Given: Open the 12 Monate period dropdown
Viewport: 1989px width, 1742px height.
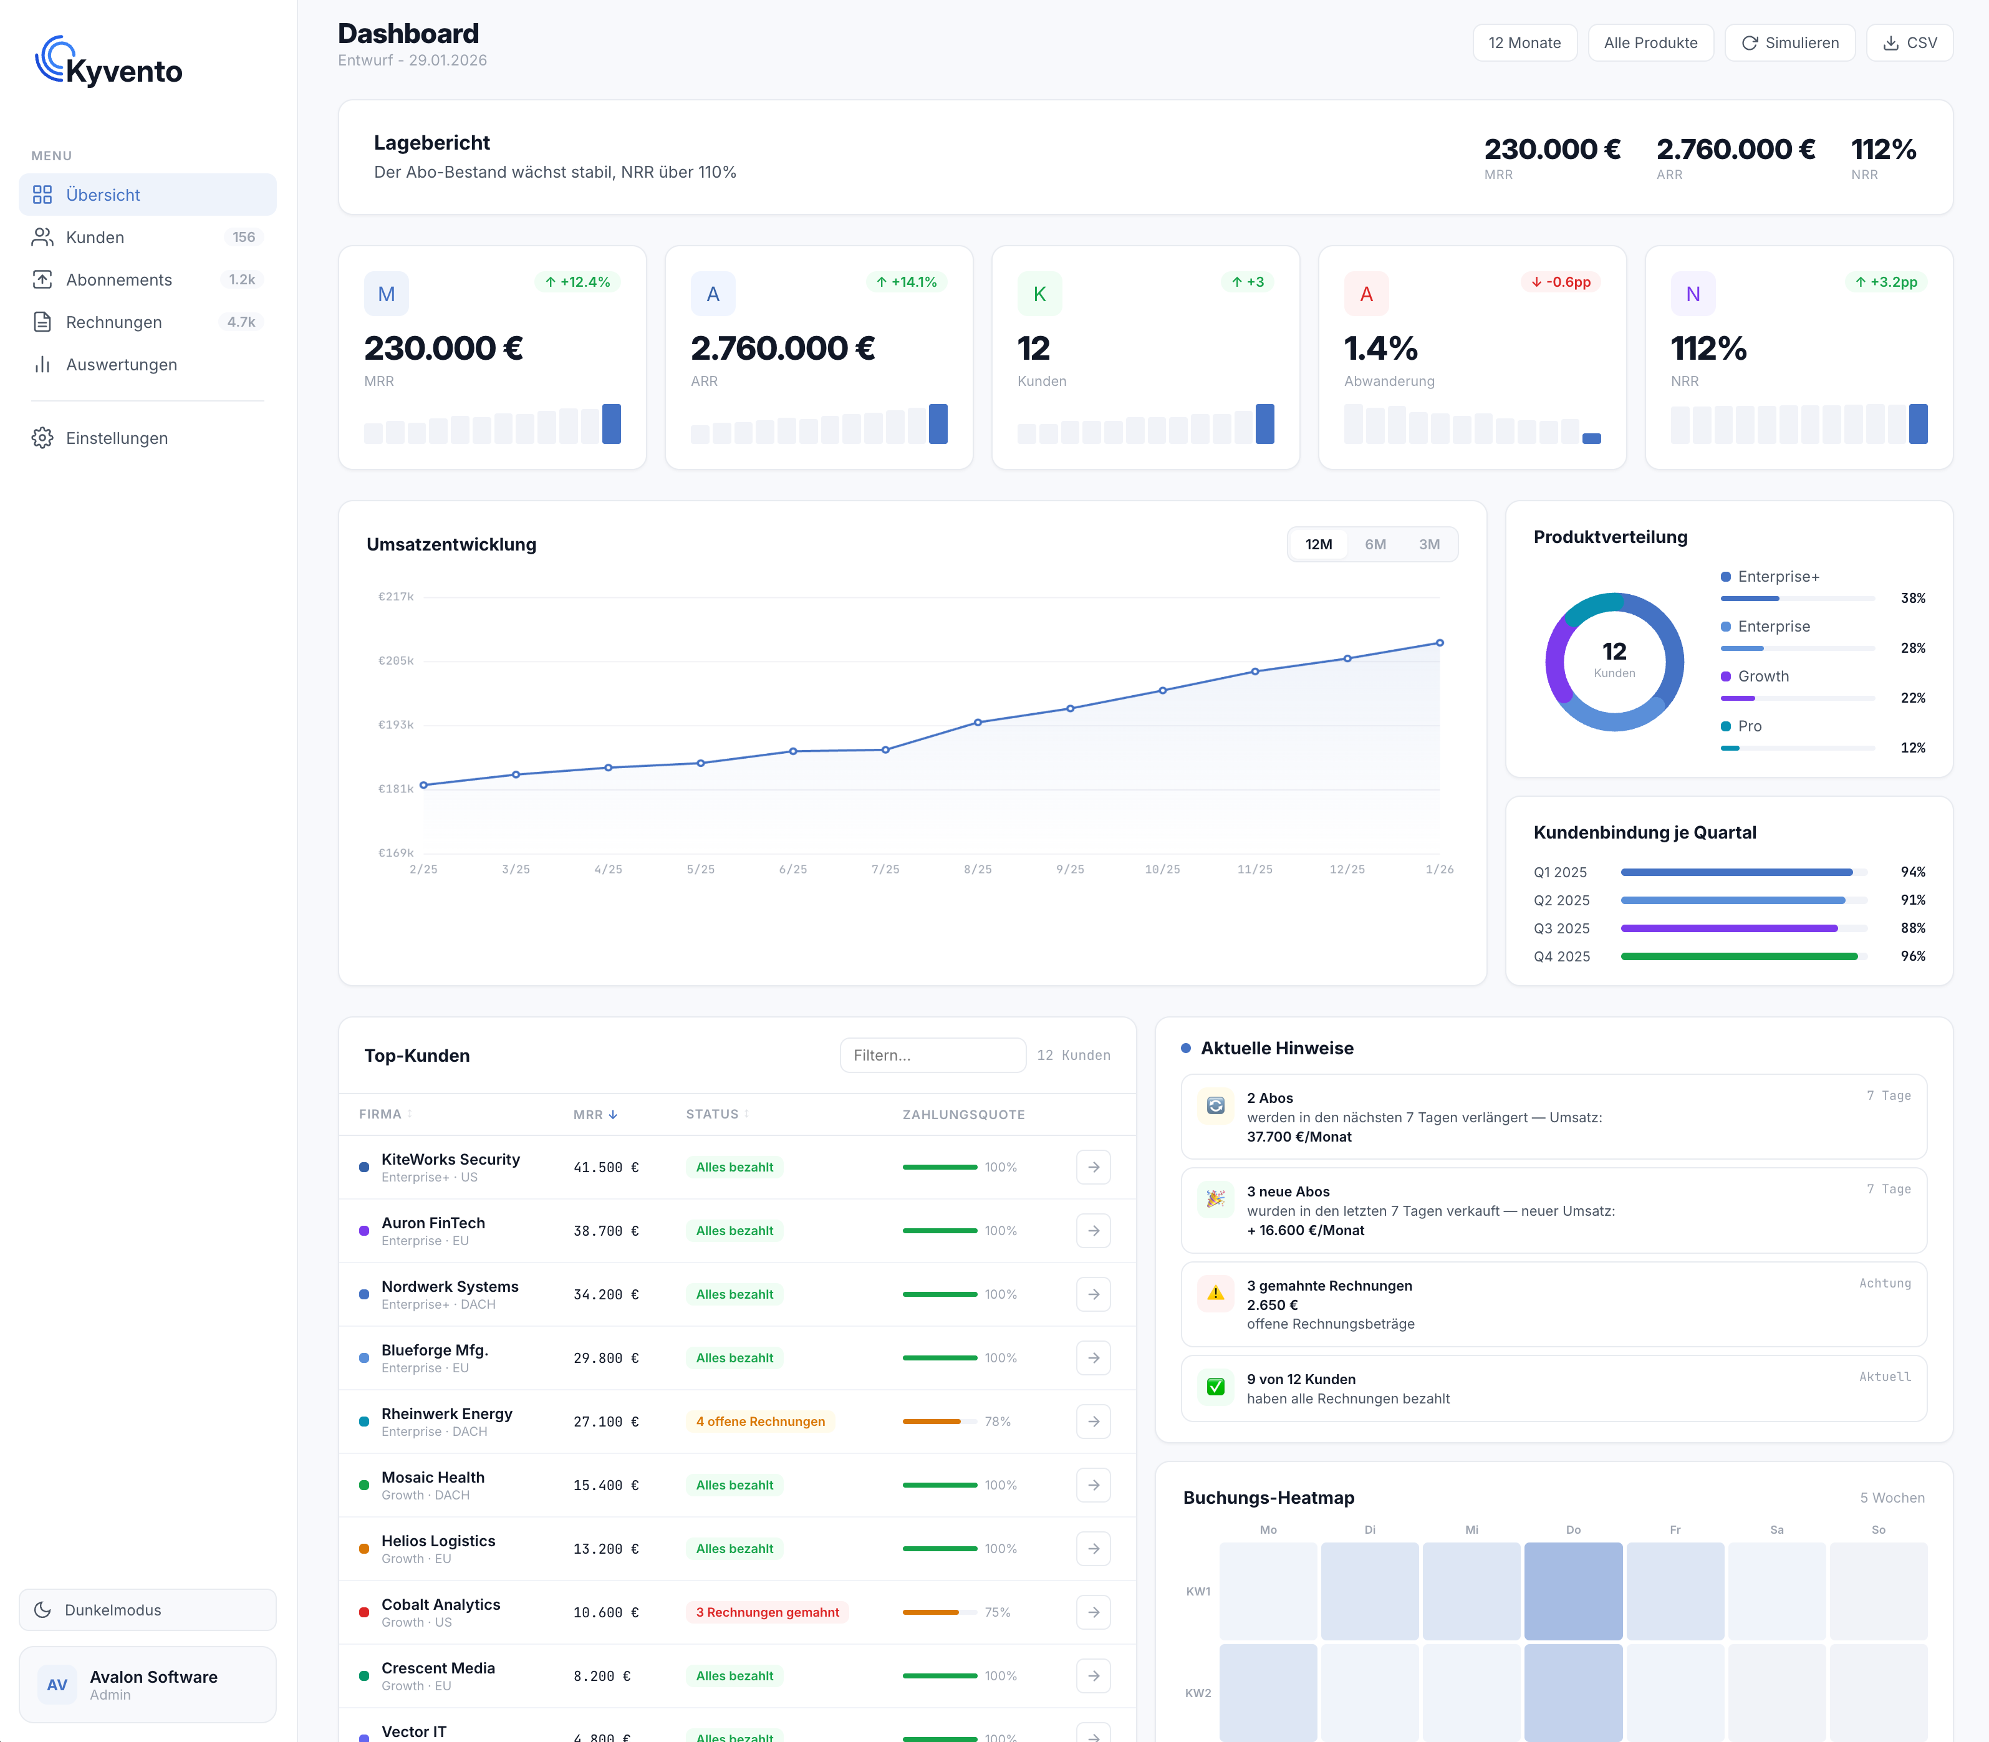Looking at the screenshot, I should tap(1524, 43).
